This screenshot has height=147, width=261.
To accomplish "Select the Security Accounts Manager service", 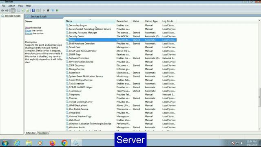I will coord(121,33).
